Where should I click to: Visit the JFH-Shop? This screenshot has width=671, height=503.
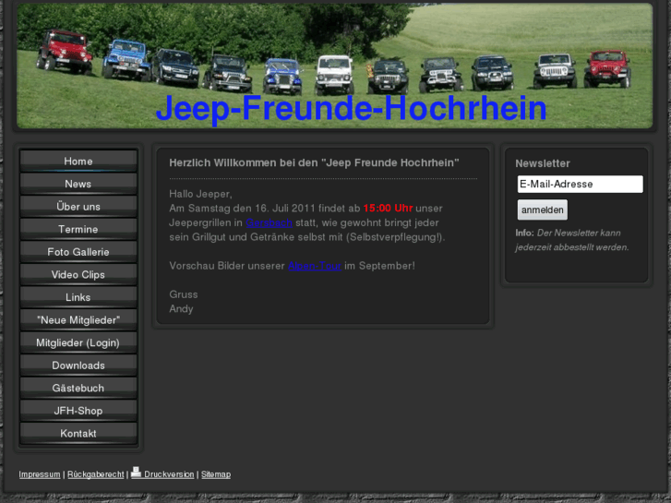[78, 411]
